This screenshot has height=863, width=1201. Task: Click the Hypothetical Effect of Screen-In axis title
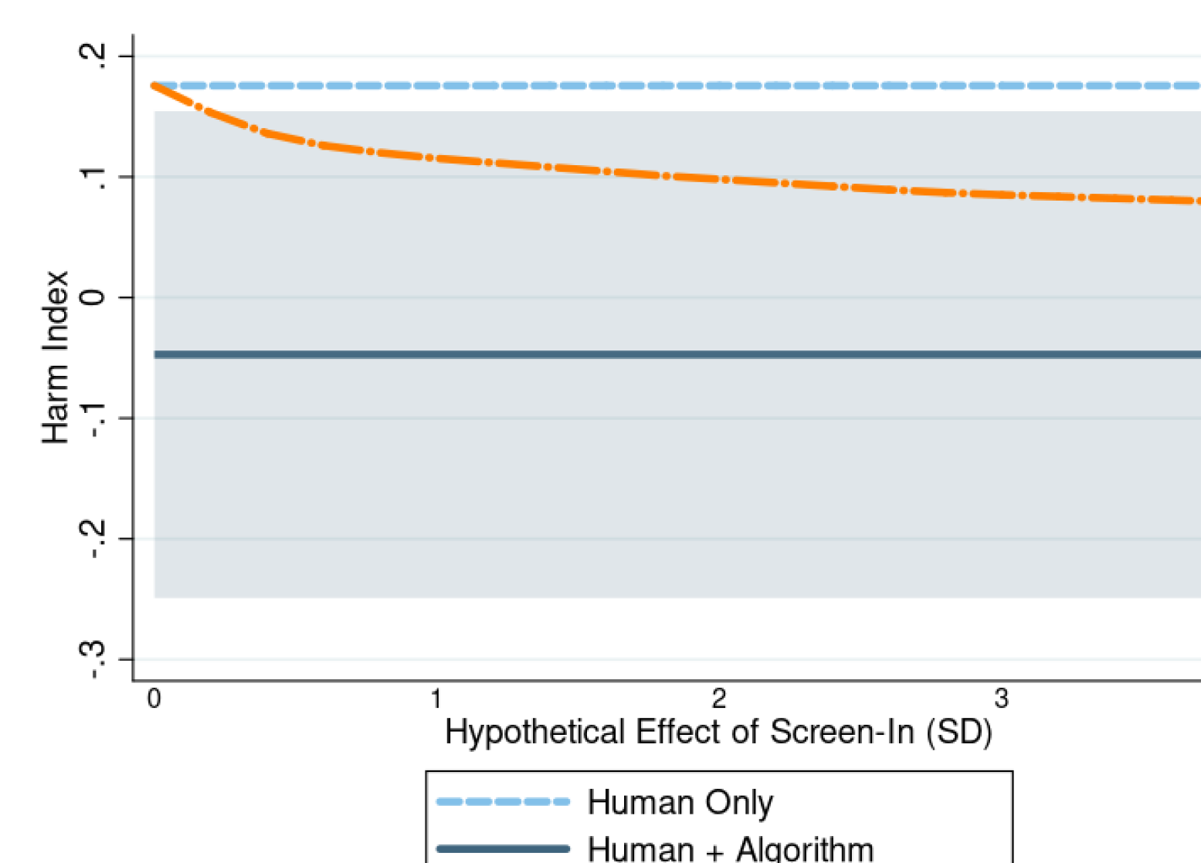click(x=718, y=732)
